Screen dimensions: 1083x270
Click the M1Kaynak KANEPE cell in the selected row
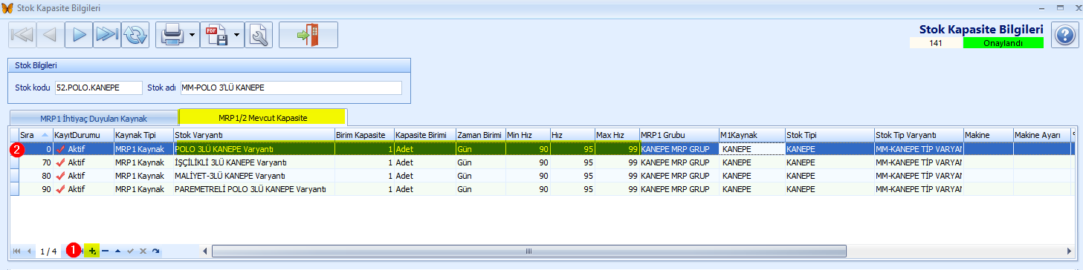[751, 149]
